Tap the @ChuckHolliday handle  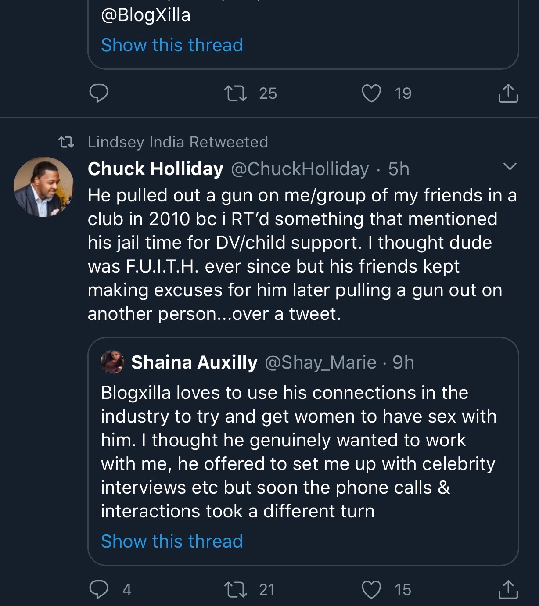(x=300, y=169)
